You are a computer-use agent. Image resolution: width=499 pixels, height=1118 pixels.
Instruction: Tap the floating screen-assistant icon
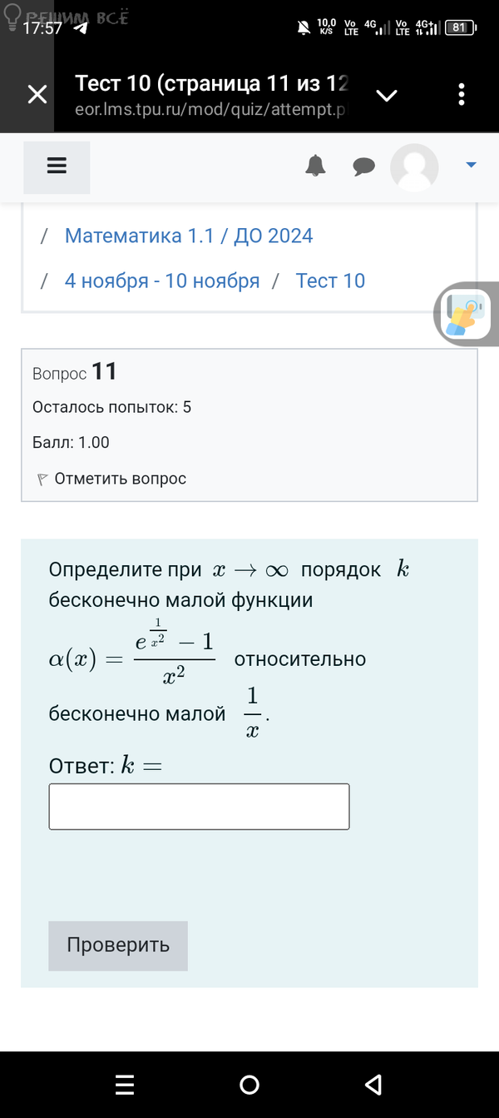[467, 315]
